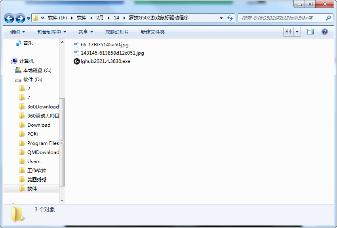Image resolution: width=337 pixels, height=228 pixels.
Task: Expand subfolders arrow after 14 in address bar
Action: (x=124, y=18)
